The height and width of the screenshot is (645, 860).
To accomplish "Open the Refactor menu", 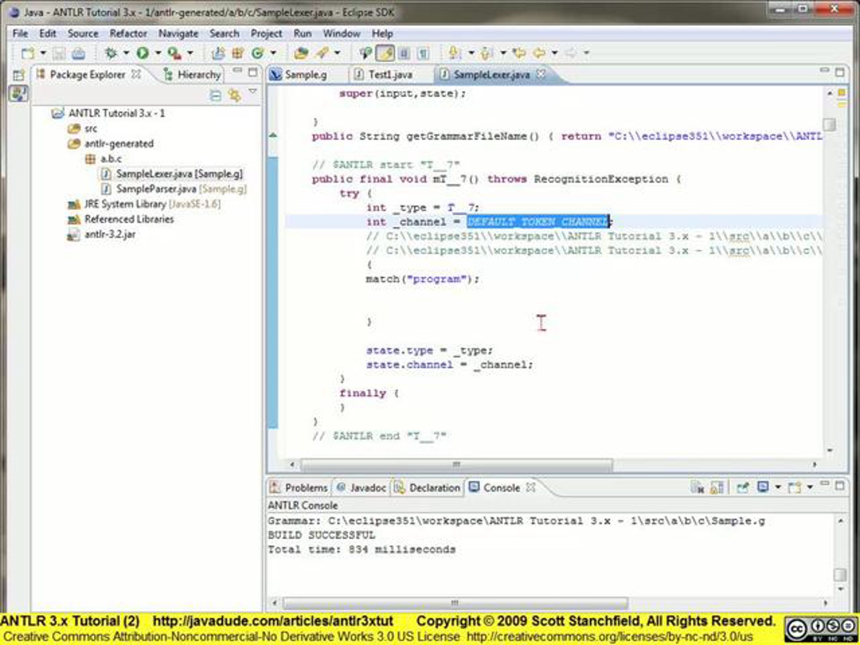I will 128,34.
